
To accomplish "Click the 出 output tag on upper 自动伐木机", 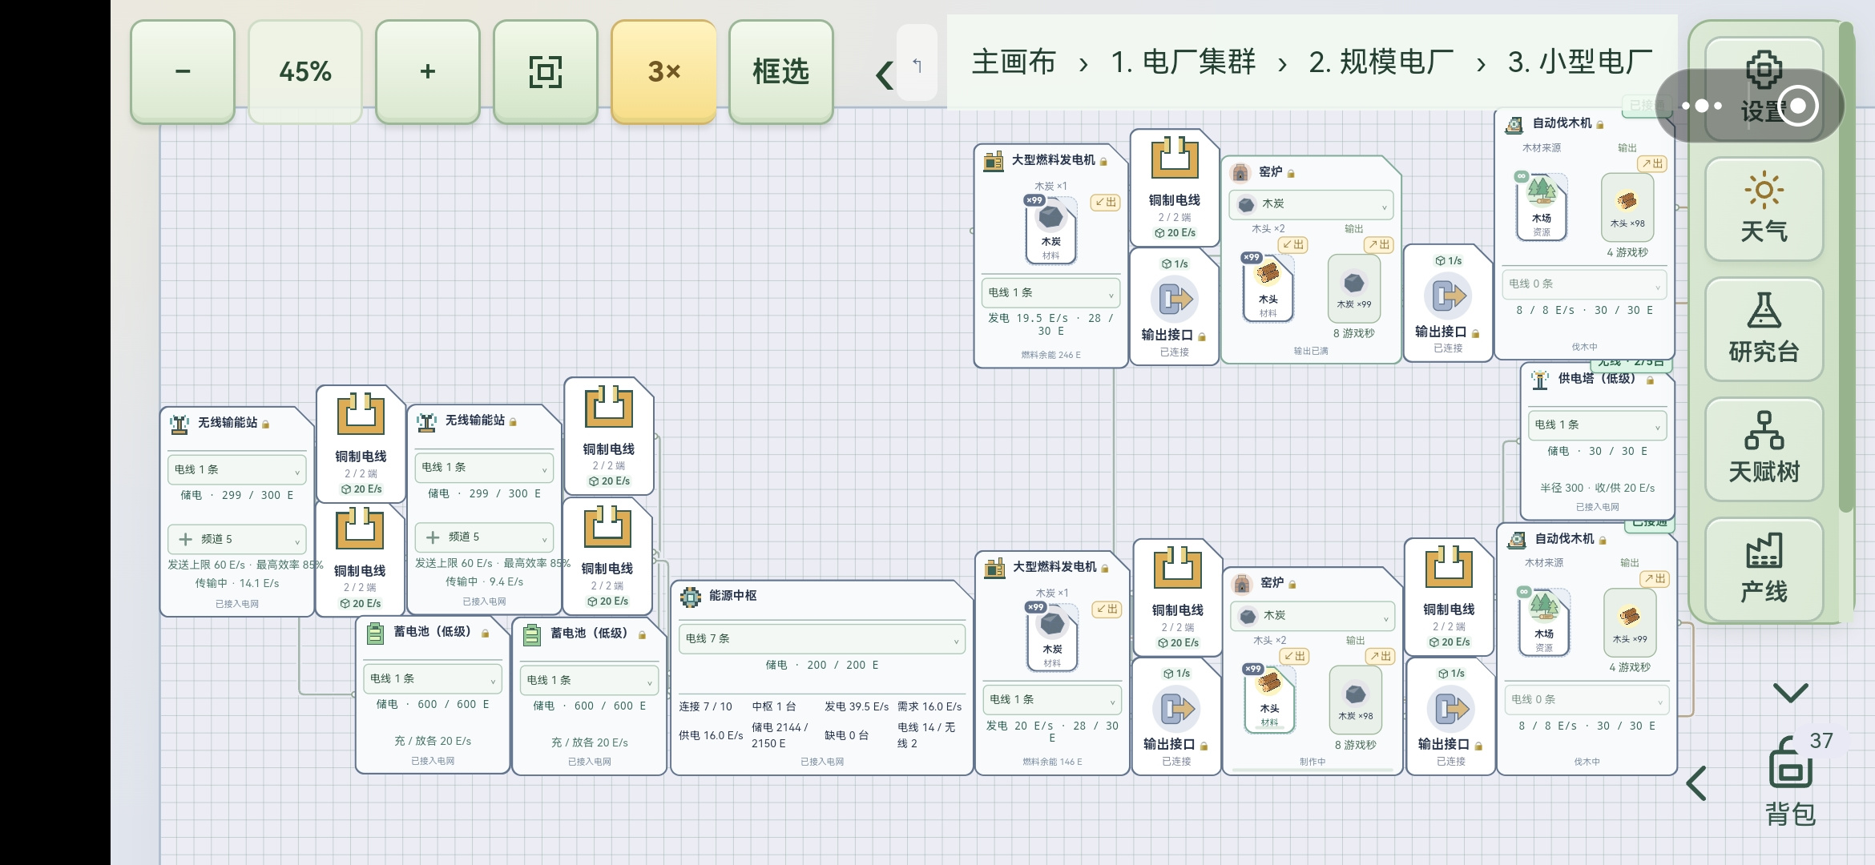I will pos(1651,163).
